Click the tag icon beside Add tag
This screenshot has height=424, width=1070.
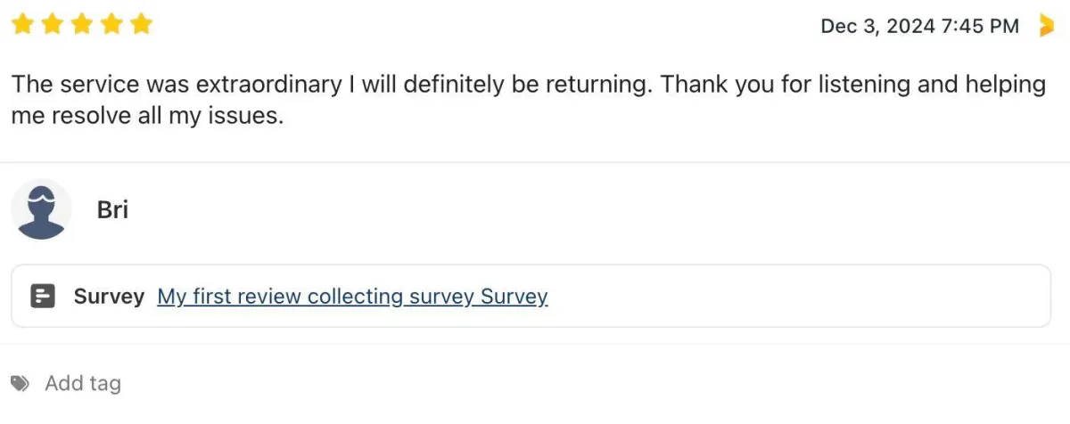pos(21,384)
